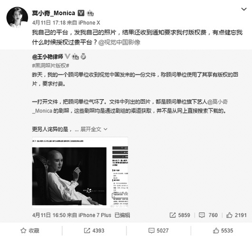Toggle 收藏 to favorite this post
This screenshot has height=238, width=252.
30,230
